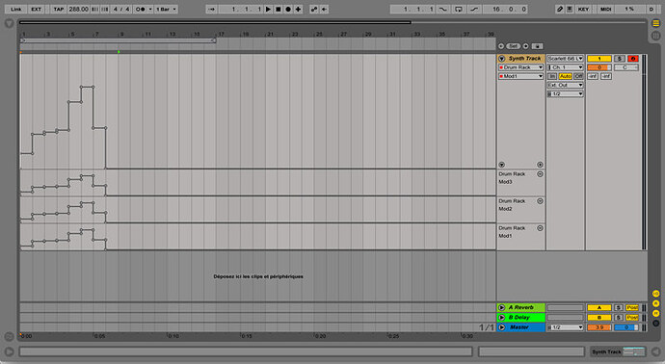Open the Scarlett 6i6 input type dropdown
Screen dimensions: 665x364
[566, 59]
